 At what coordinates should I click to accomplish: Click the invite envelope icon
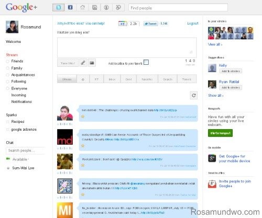(212, 184)
